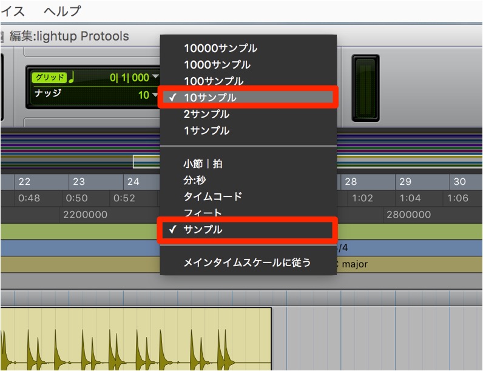Click the major key signature text
This screenshot has height=371, width=483.
[x=354, y=264]
